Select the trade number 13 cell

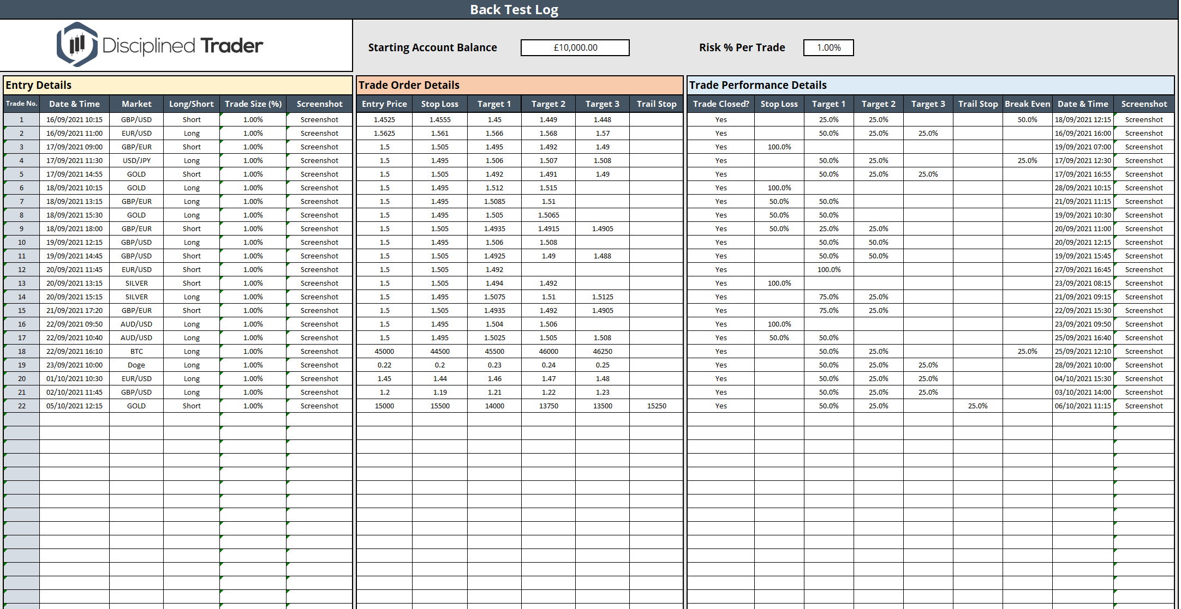point(22,283)
